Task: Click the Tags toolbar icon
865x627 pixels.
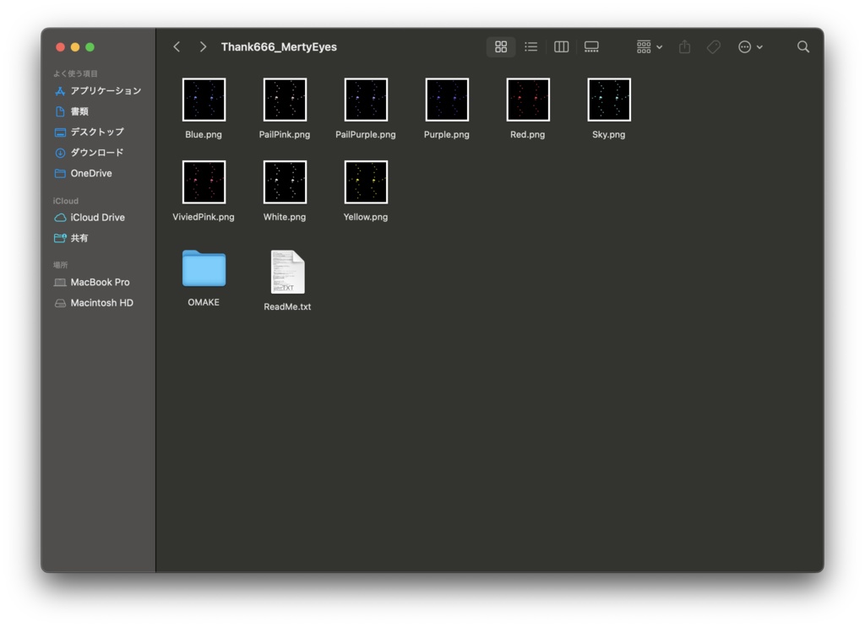Action: 714,46
